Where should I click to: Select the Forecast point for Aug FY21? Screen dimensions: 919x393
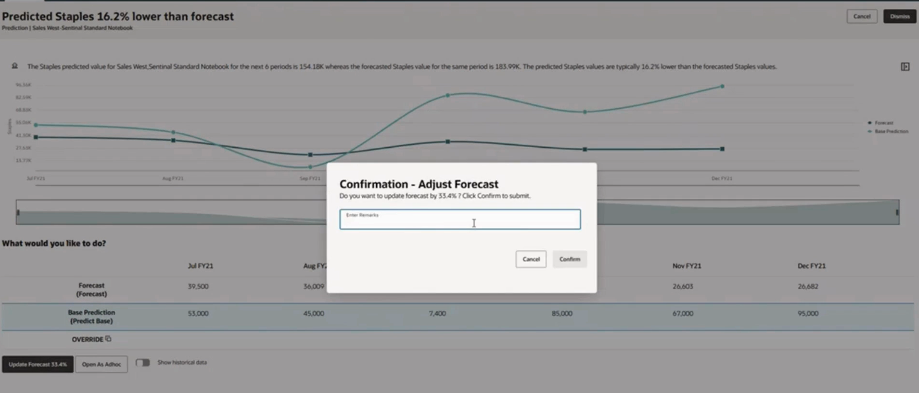tap(173, 140)
